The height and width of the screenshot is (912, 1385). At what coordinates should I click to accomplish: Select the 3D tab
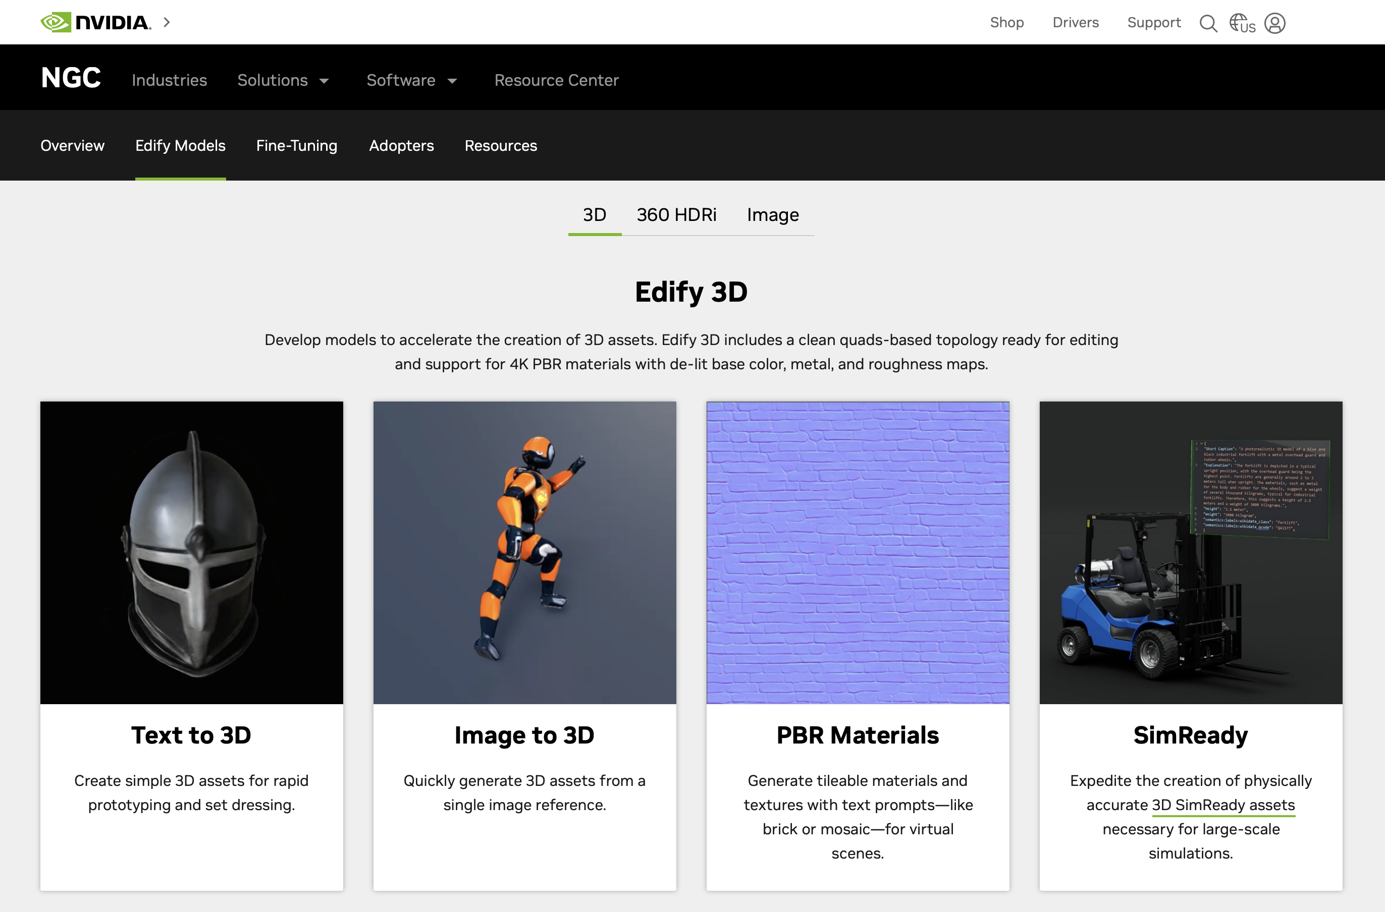(x=594, y=215)
